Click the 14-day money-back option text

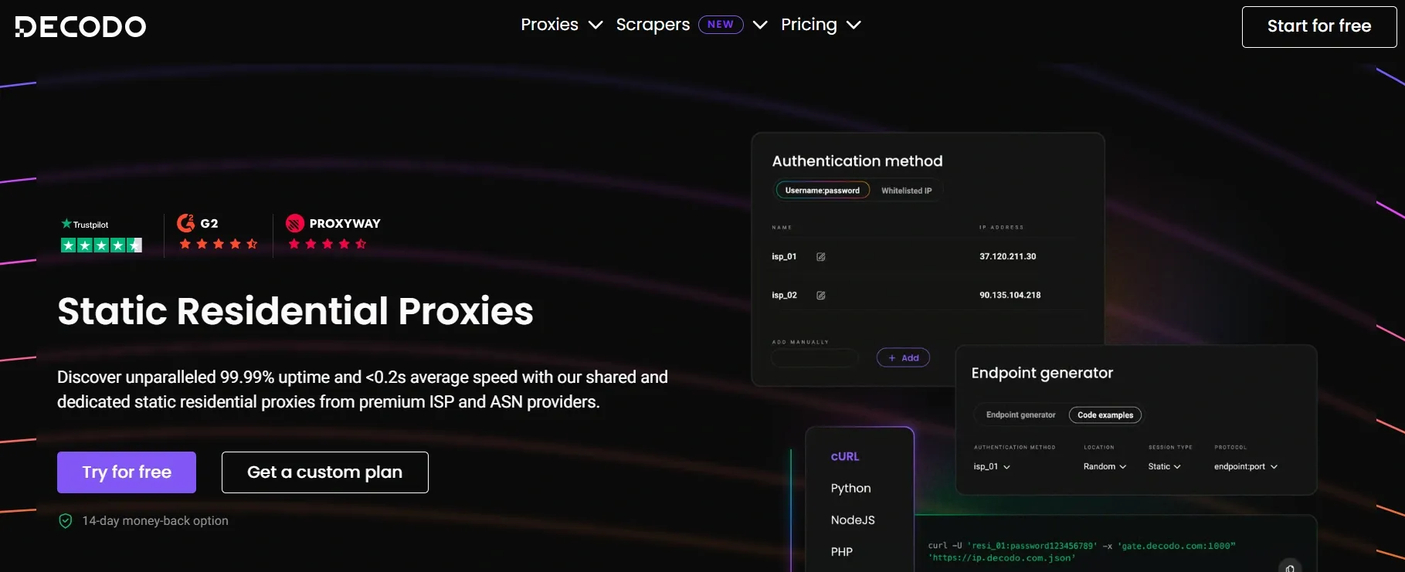[155, 521]
